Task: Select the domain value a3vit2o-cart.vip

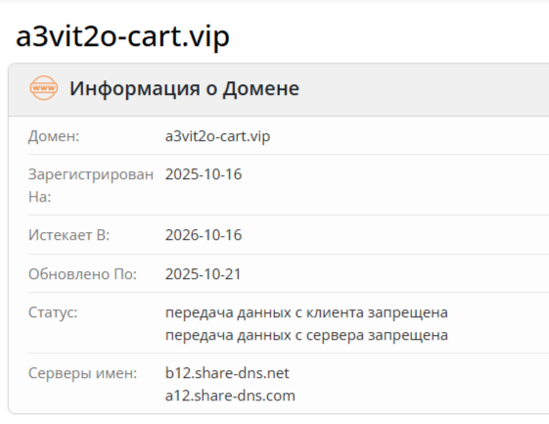Action: coord(217,136)
